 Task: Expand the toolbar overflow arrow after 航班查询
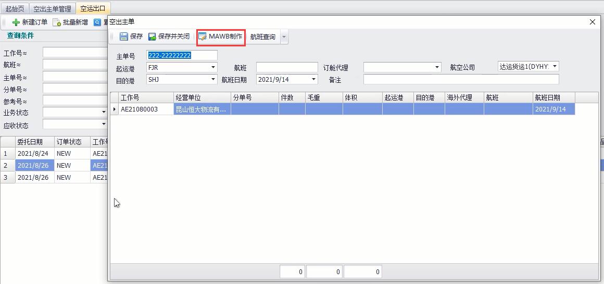pos(284,37)
